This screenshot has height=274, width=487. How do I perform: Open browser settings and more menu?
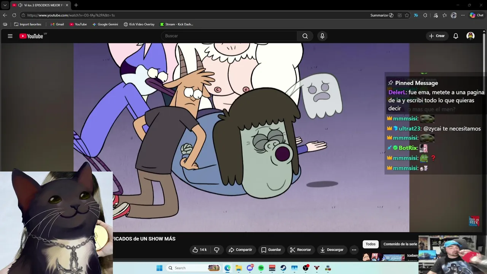tap(463, 15)
